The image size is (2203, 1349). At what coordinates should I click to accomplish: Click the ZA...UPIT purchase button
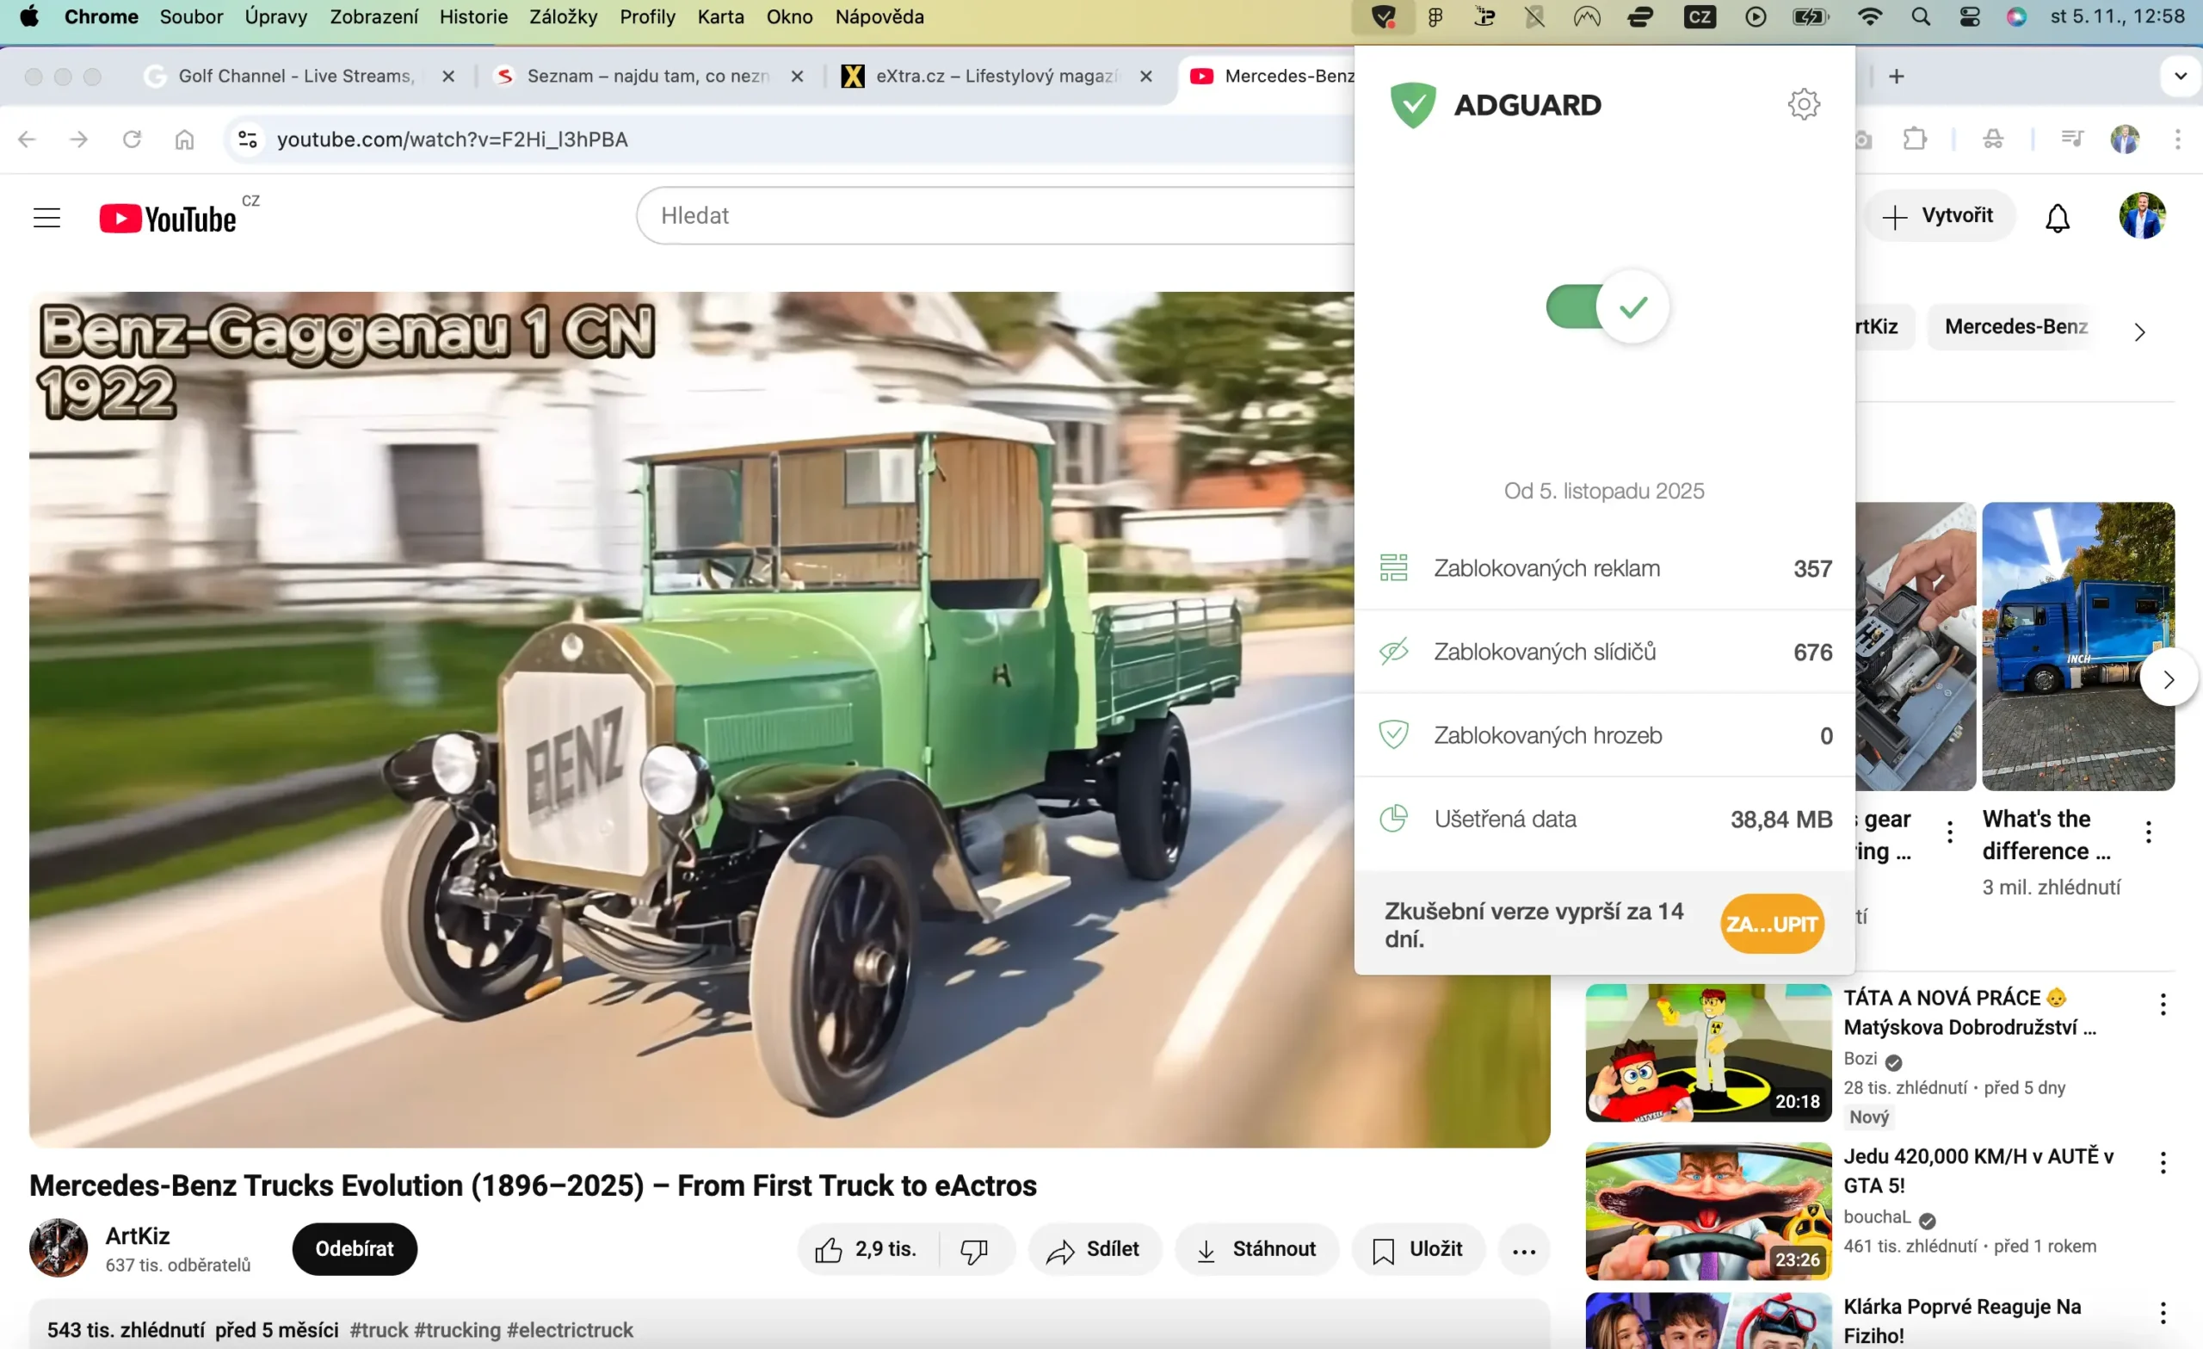[x=1771, y=924]
